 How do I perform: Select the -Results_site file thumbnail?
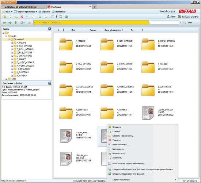(66, 159)
